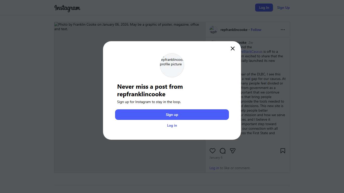344x193 pixels.
Task: Open the January 6 post date link
Action: [216, 158]
